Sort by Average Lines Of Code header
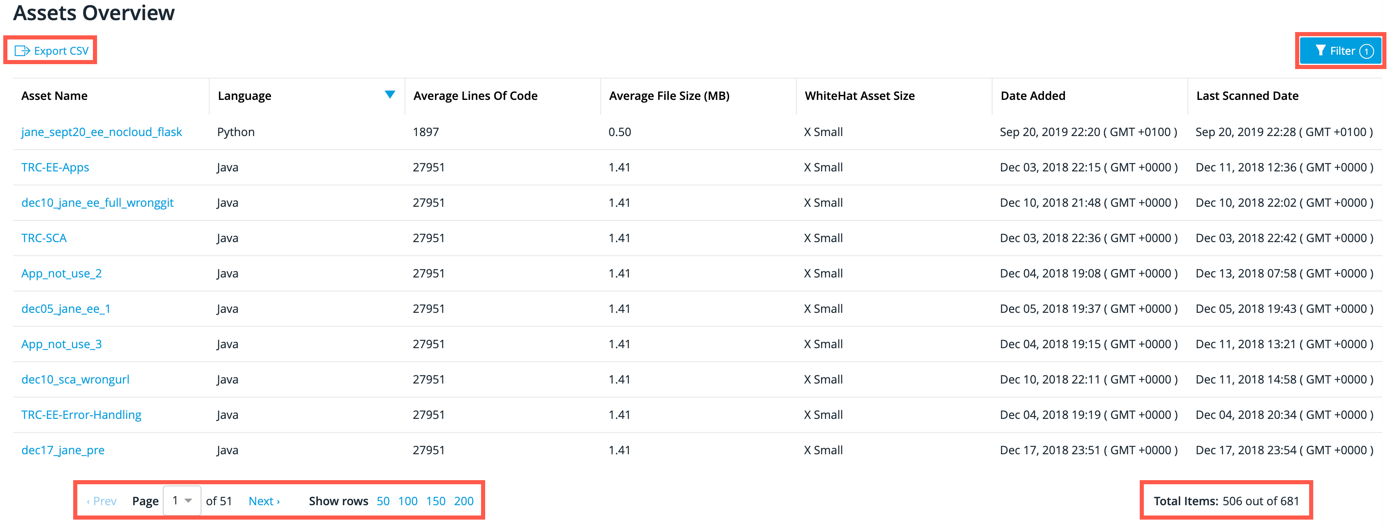This screenshot has width=1393, height=527. tap(475, 96)
